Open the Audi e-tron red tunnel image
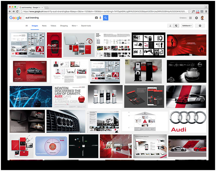 (x=187, y=45)
